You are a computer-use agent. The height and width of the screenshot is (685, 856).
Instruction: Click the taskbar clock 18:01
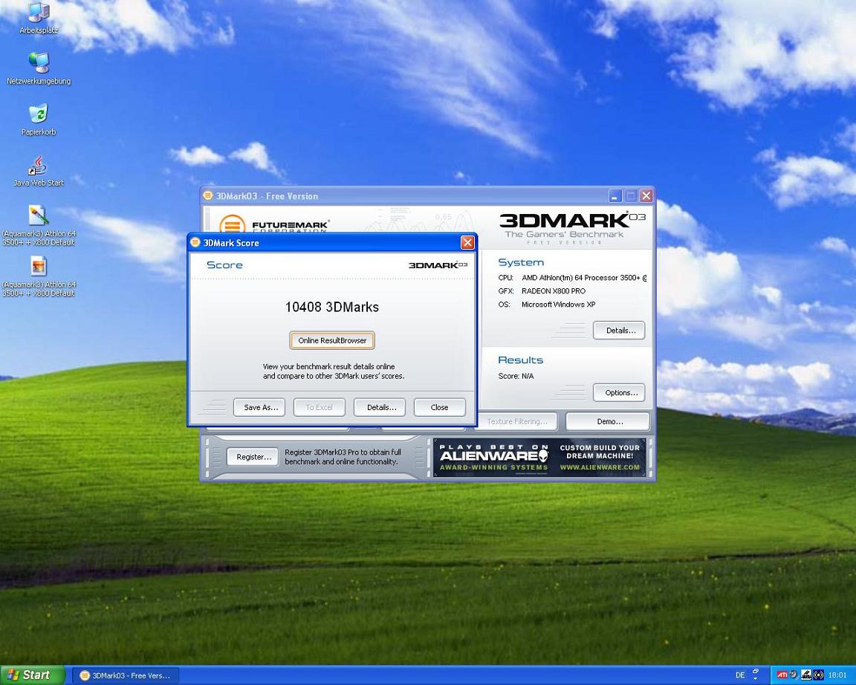837,675
